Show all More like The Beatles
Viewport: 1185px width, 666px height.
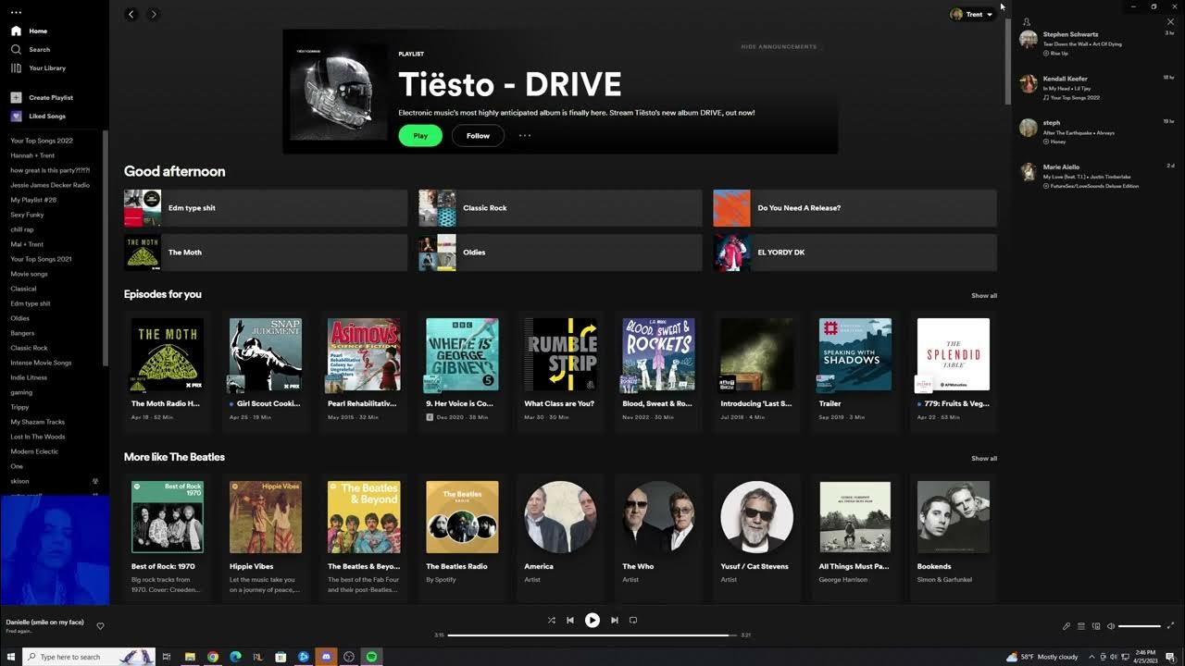(x=984, y=459)
